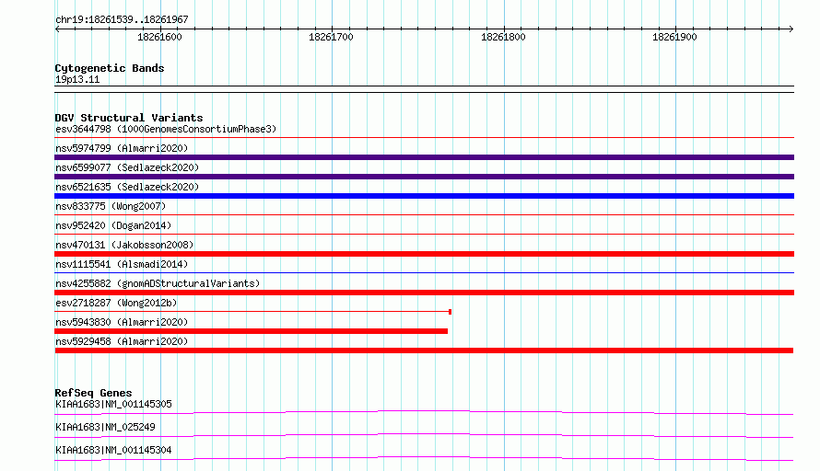Click the Cytogenetic Bands track title
Screen dimensions: 820x471
110,68
